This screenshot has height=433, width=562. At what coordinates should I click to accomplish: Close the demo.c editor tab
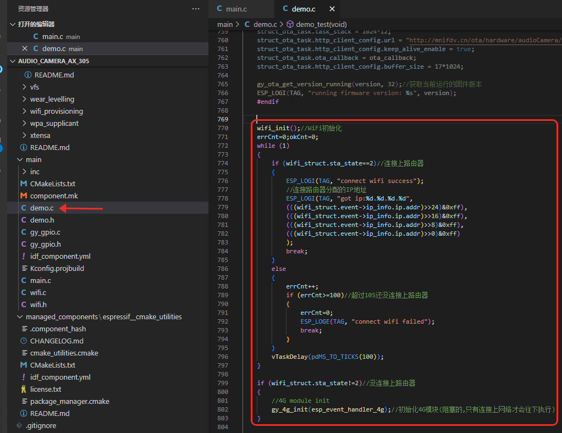pos(332,9)
